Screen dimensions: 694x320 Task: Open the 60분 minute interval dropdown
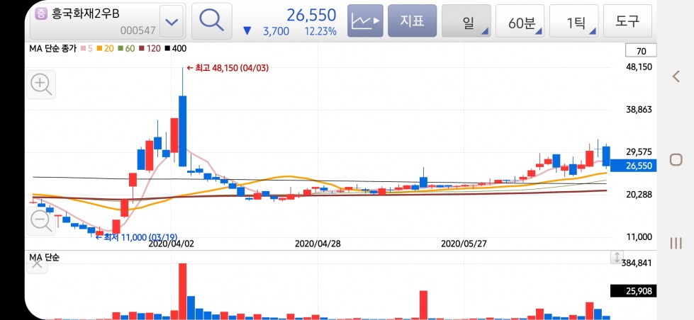(520, 21)
